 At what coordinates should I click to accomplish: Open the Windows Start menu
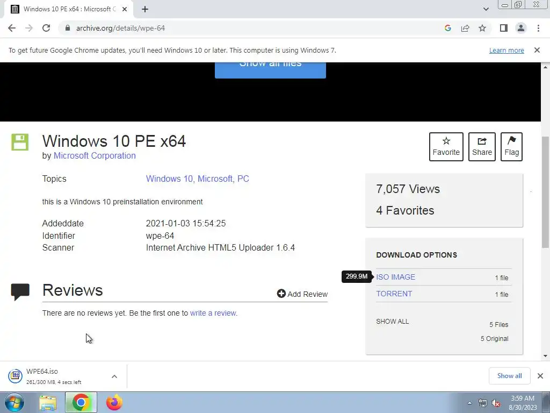point(15,402)
